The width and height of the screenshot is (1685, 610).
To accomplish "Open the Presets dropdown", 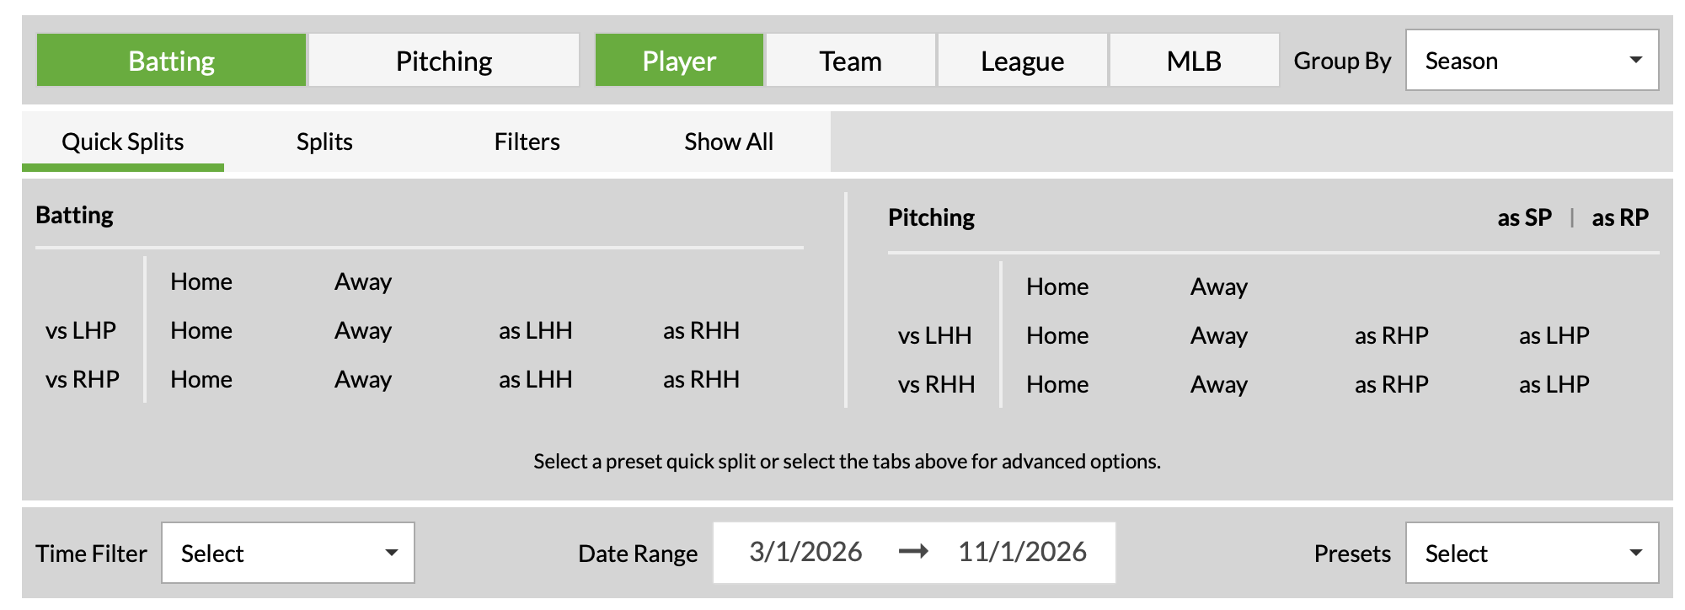I will tap(1532, 553).
